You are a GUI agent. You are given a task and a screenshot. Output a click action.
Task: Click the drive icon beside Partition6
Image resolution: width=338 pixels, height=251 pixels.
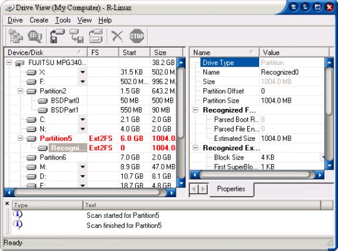click(31, 158)
